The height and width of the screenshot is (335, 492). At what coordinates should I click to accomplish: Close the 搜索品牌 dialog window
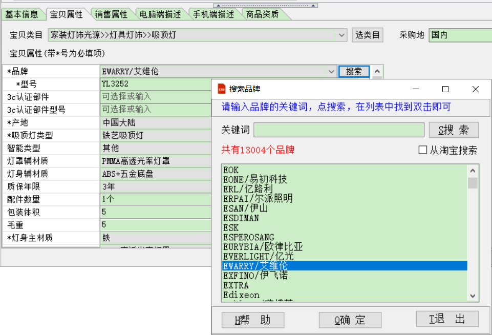tap(476, 89)
